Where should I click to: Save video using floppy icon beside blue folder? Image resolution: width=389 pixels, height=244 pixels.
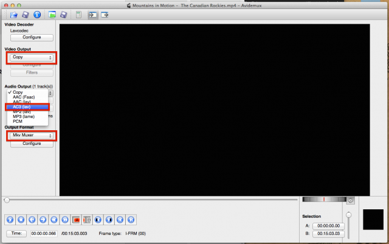pyautogui.click(x=26, y=15)
